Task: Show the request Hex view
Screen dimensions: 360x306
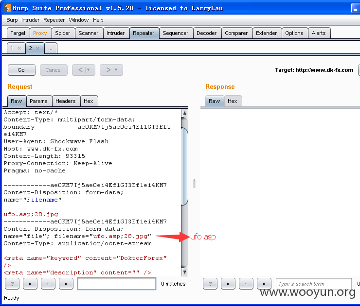Action: pyautogui.click(x=89, y=101)
